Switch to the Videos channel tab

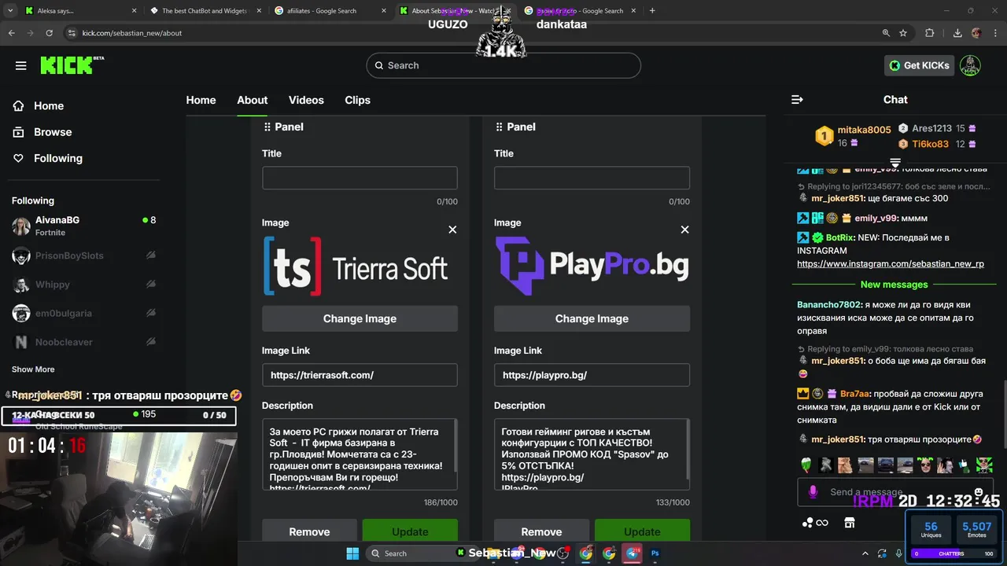(x=306, y=100)
